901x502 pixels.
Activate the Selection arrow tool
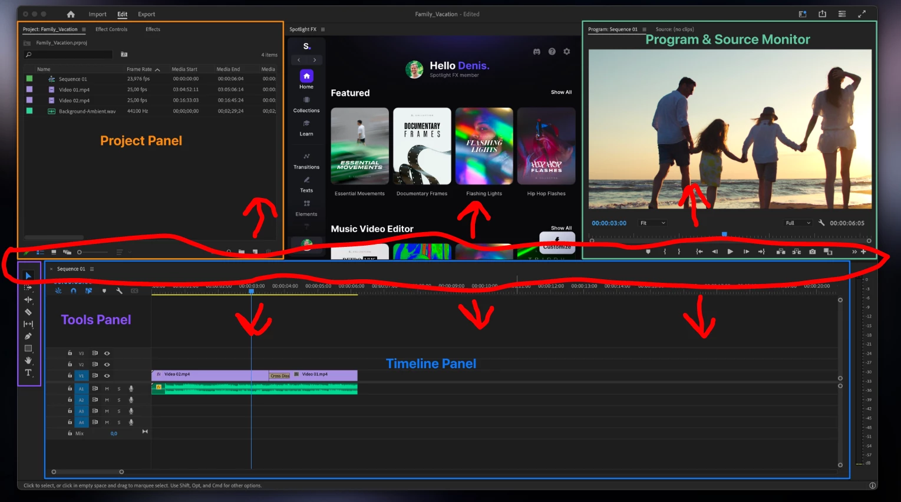point(28,275)
